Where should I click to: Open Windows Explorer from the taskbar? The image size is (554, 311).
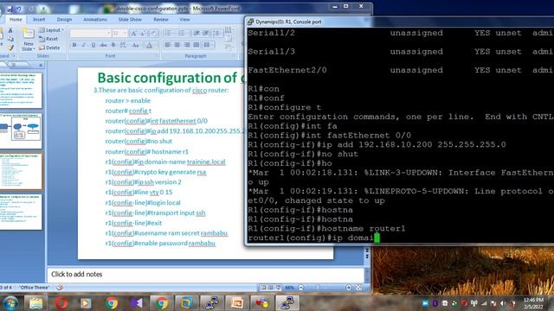tap(35, 303)
